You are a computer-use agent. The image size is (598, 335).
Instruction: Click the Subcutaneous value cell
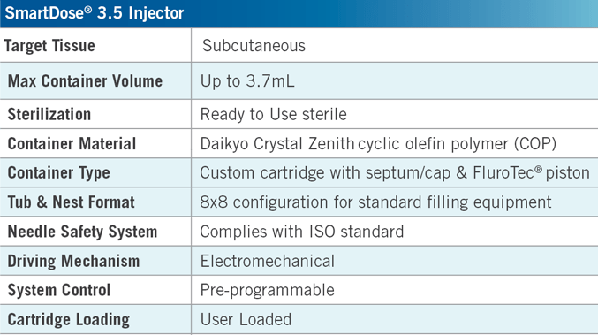point(395,45)
